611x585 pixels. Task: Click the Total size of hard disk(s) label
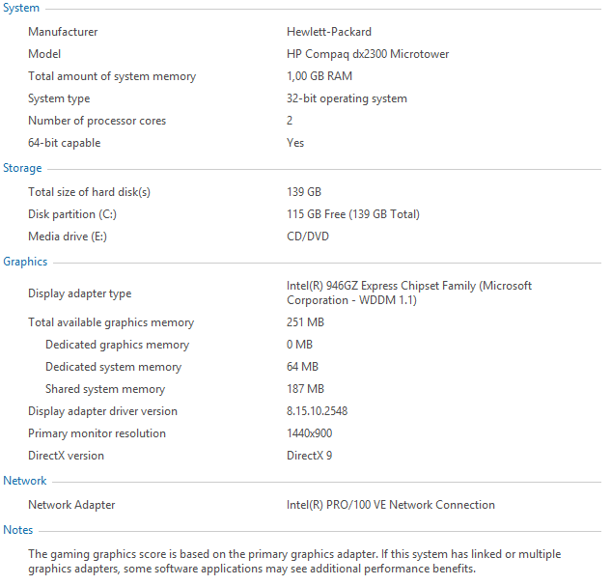tap(89, 192)
